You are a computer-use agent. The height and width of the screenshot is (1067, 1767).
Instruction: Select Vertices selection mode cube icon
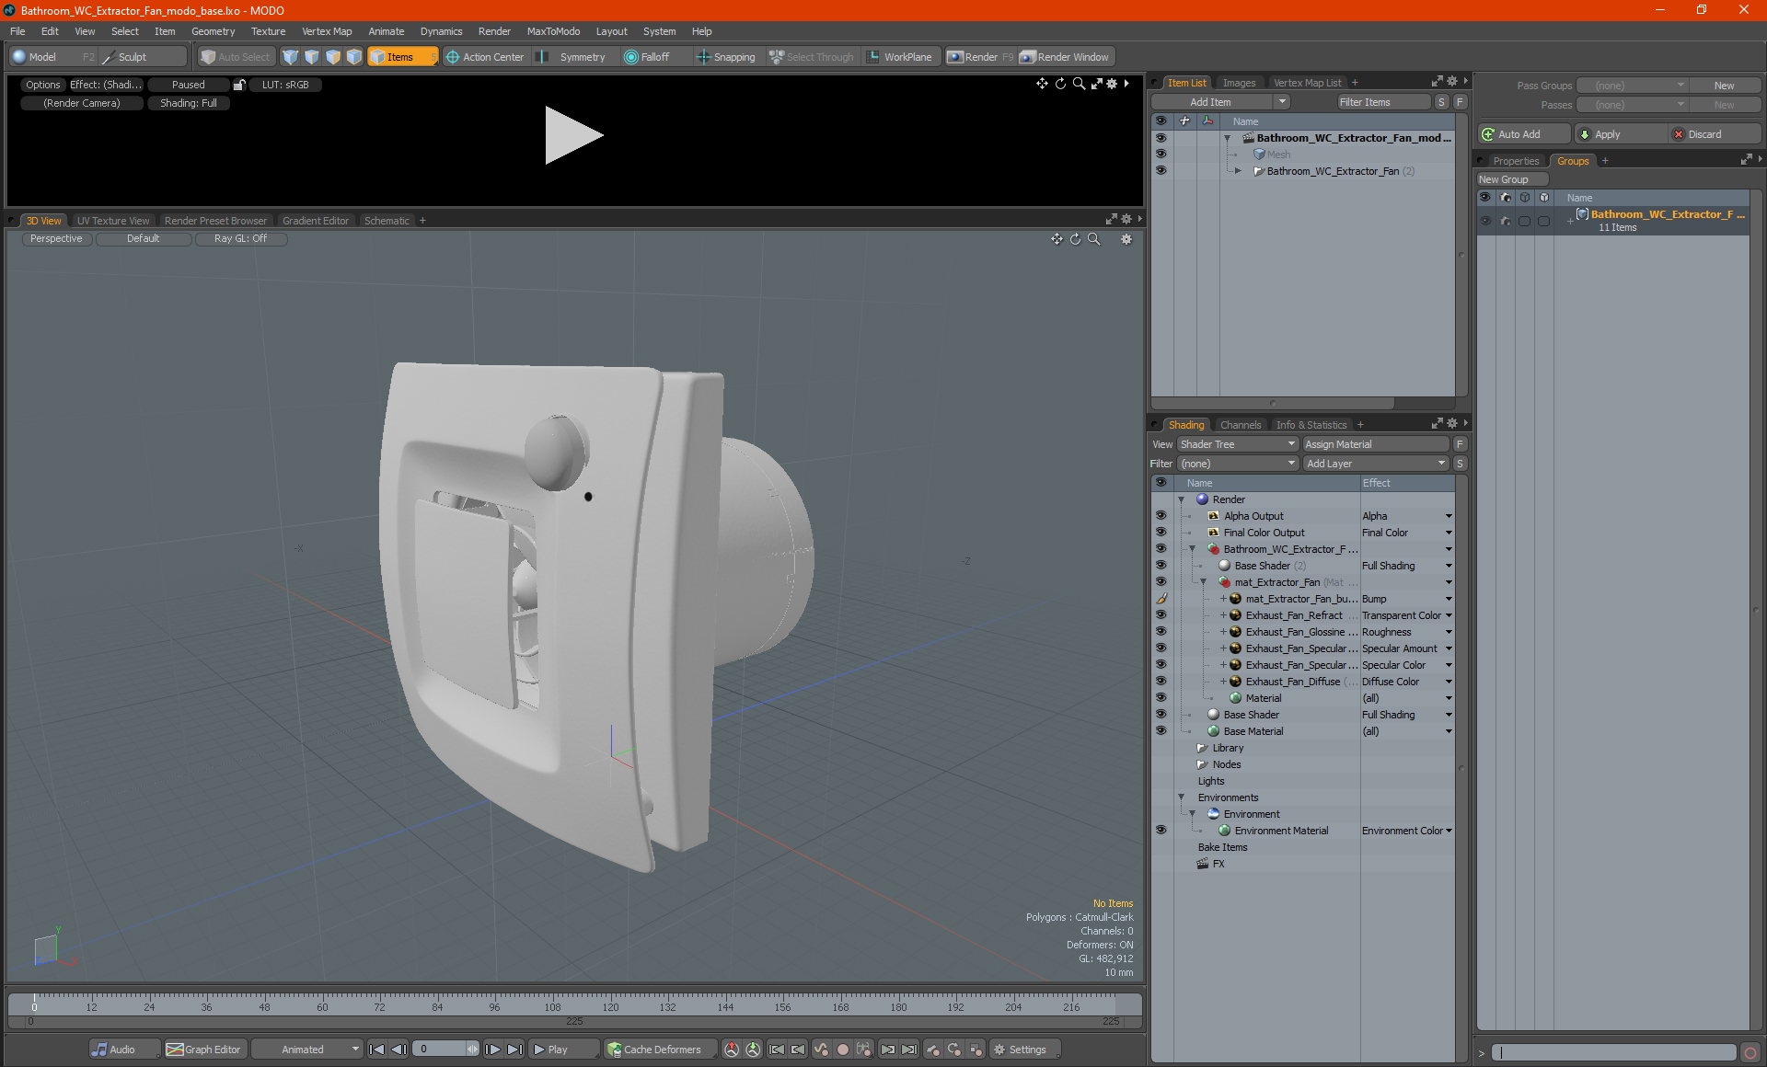[291, 57]
